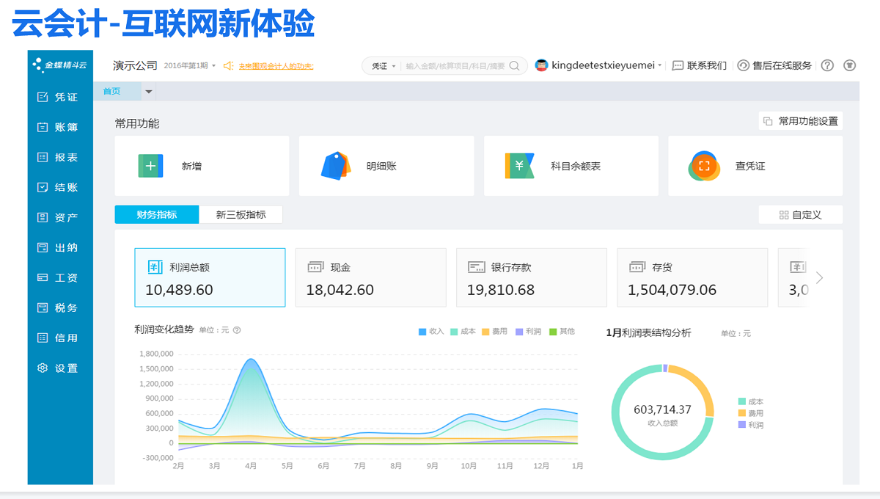Toggle 成本 series in chart legend
Image resolution: width=880 pixels, height=499 pixels.
(463, 332)
